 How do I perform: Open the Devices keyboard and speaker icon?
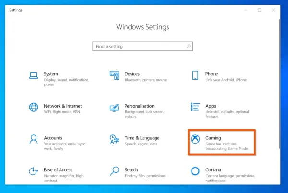coord(114,75)
